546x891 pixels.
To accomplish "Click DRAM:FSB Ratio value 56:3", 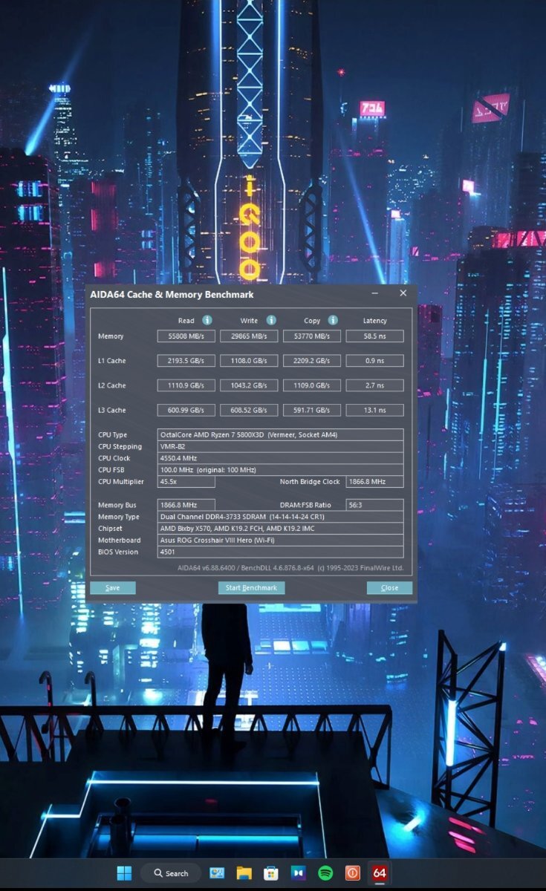I will click(x=375, y=505).
